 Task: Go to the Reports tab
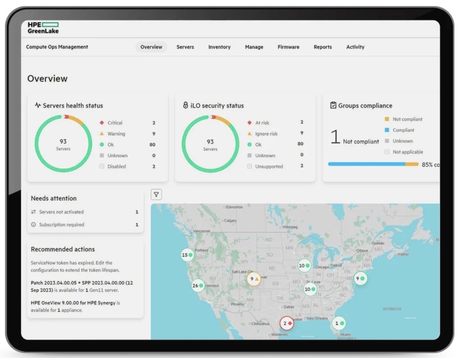[x=323, y=47]
